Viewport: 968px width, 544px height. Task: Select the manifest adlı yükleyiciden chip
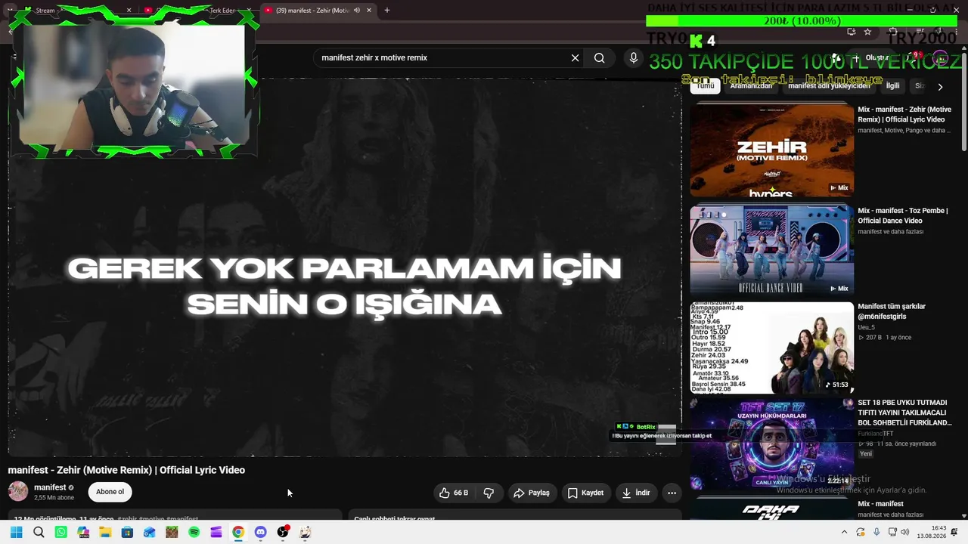point(829,86)
